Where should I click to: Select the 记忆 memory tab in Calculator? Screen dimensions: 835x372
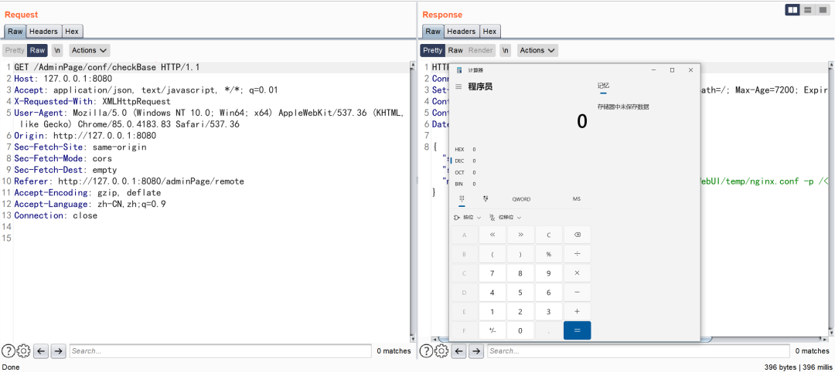[603, 86]
